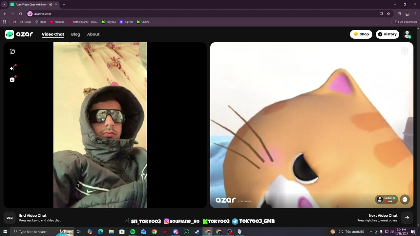Image resolution: width=420 pixels, height=236 pixels.
Task: Open the Chrome three-dot menu
Action: (415, 14)
